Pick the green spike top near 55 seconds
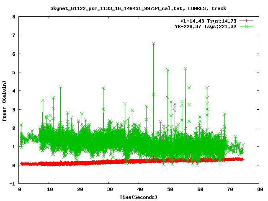The height and width of the screenshot is (201, 268). tap(185, 68)
